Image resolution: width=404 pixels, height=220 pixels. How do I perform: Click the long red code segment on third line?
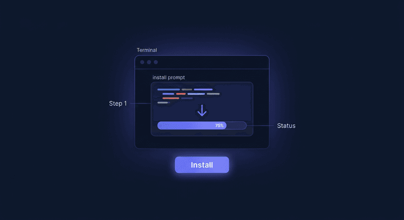(x=171, y=98)
